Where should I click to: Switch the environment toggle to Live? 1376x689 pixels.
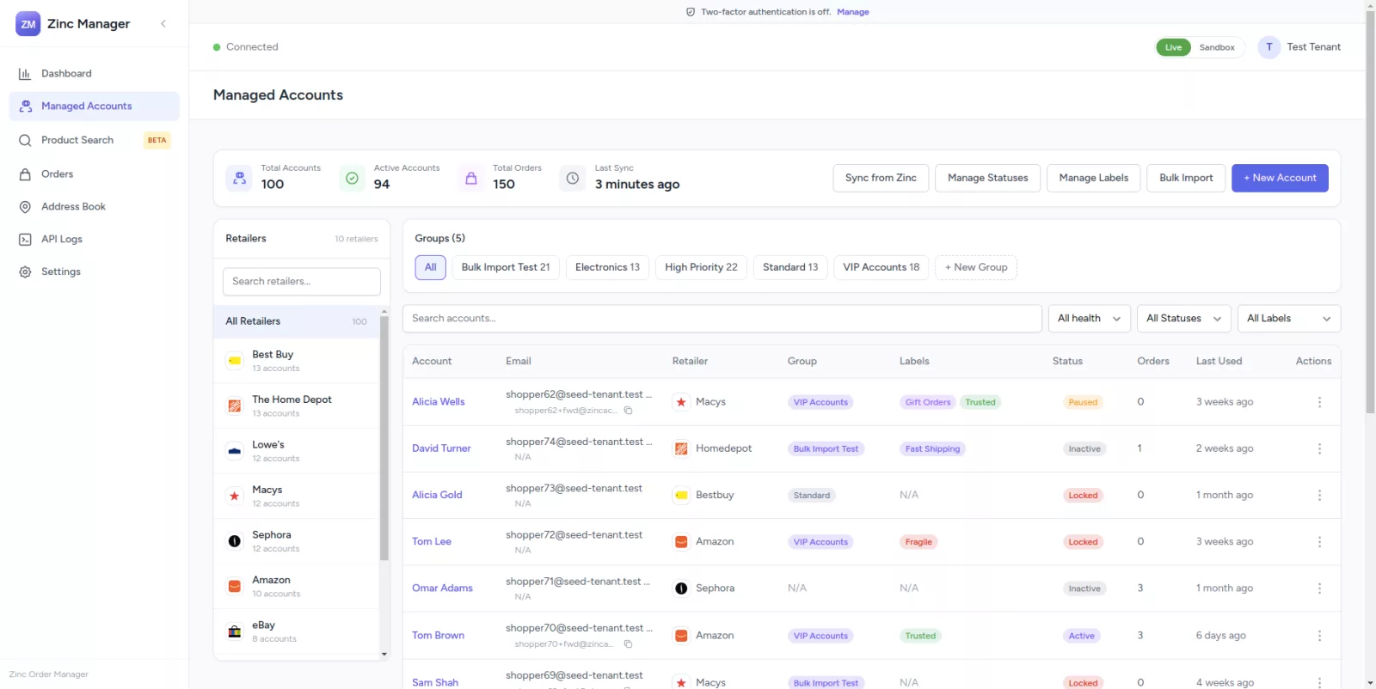[1173, 47]
